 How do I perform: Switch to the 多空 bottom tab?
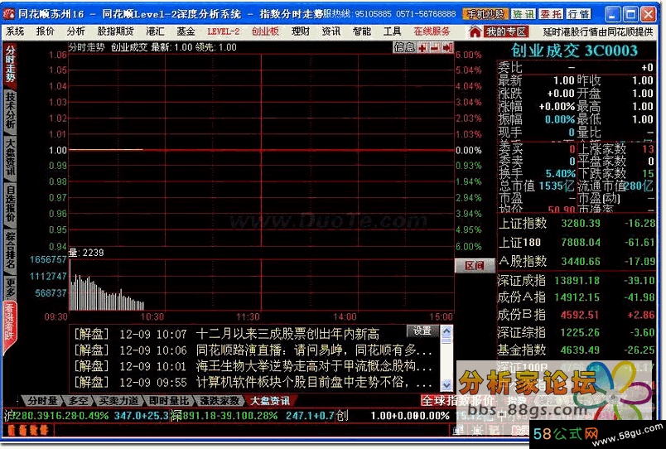click(x=78, y=401)
